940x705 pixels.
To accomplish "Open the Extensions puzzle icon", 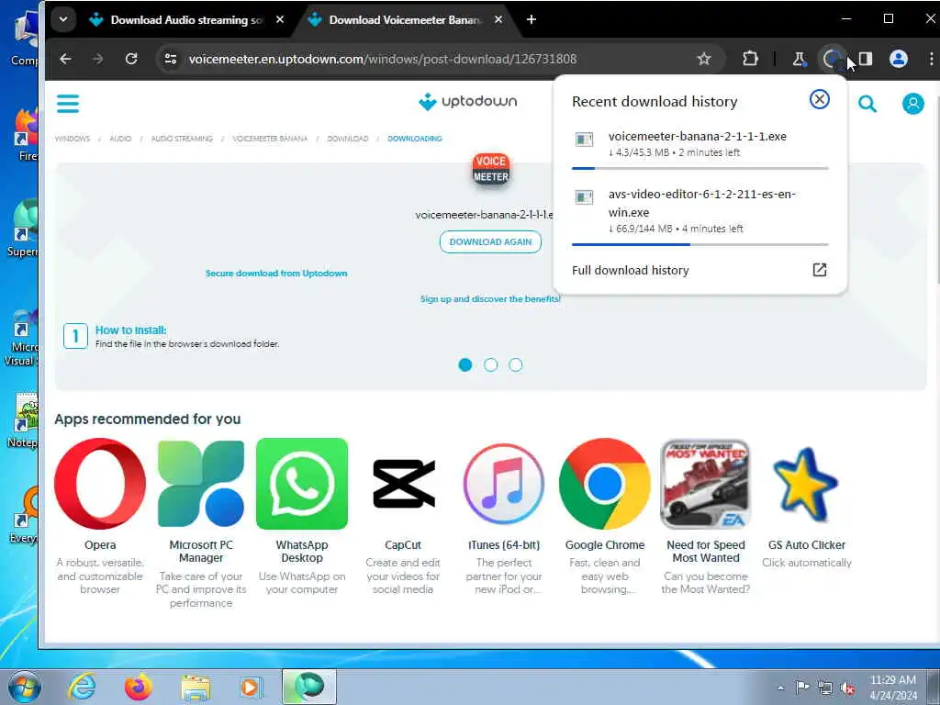I will [x=750, y=59].
